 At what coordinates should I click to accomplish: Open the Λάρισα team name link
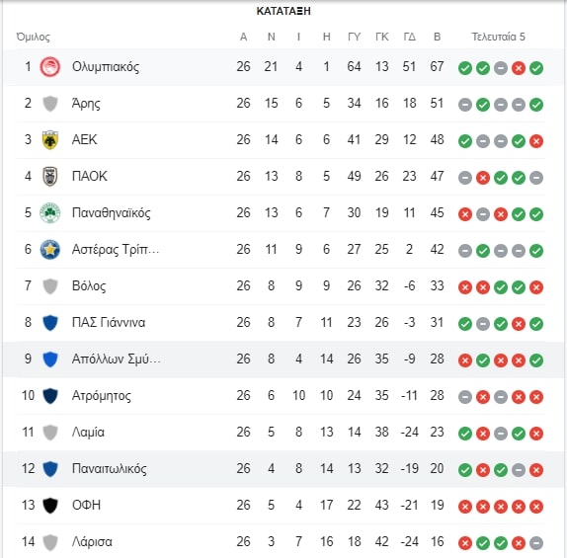click(x=92, y=542)
